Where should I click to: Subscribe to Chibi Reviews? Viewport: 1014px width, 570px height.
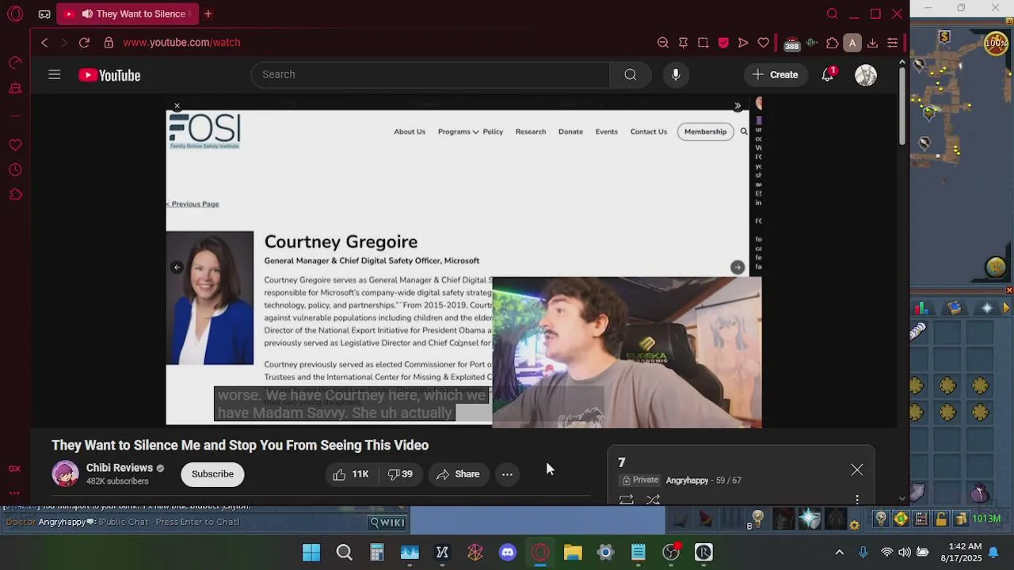tap(212, 473)
